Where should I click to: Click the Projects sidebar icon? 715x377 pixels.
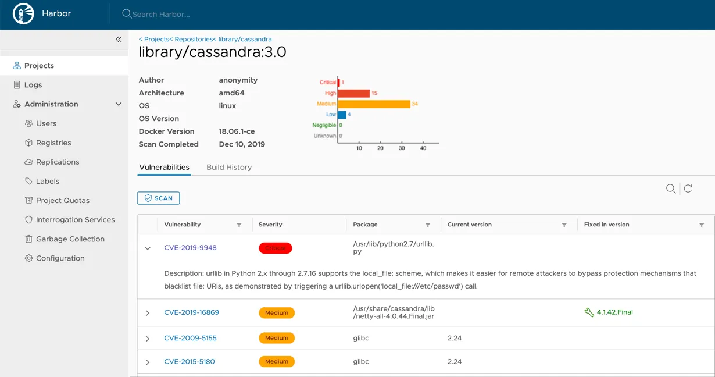pos(17,66)
